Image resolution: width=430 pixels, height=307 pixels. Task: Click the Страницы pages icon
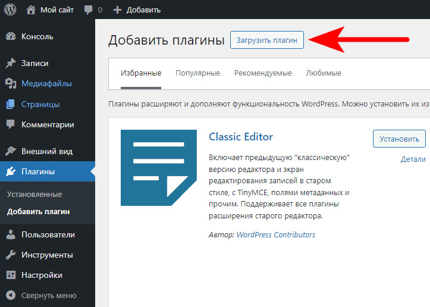(x=11, y=104)
